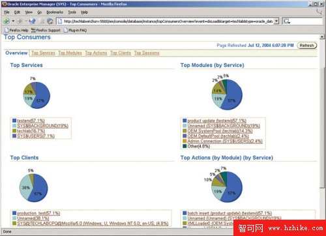Click the page icon in address bar
This screenshot has width=326, height=236.
[x=60, y=22]
